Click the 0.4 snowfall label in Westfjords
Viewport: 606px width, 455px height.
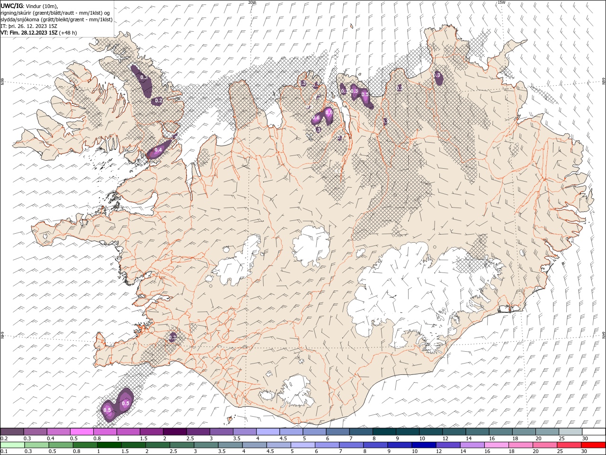click(x=159, y=150)
